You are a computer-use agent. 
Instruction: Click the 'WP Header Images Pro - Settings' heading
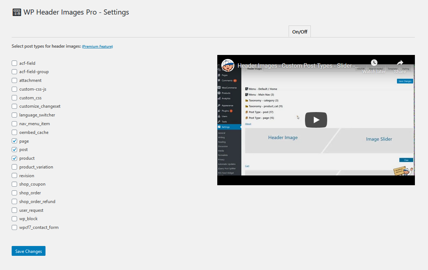pyautogui.click(x=76, y=12)
